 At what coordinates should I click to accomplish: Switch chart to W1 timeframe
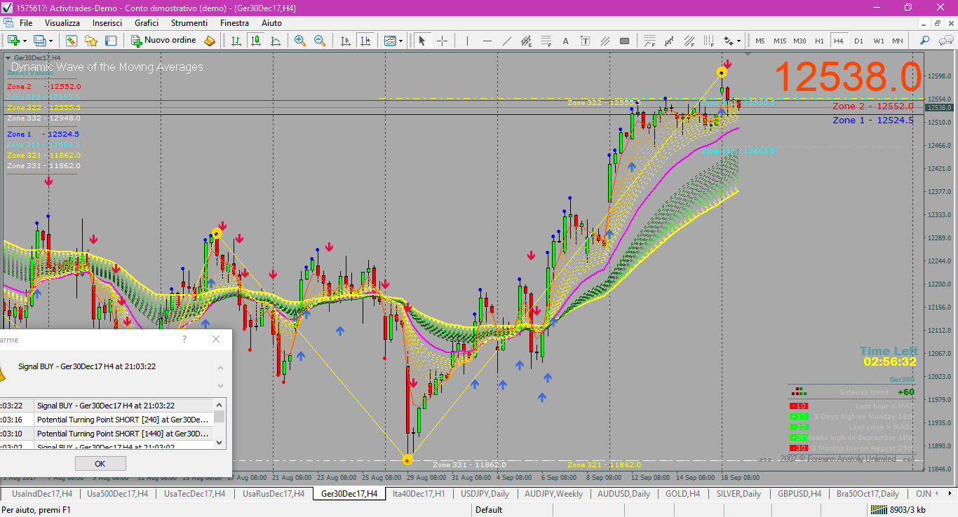click(x=878, y=41)
